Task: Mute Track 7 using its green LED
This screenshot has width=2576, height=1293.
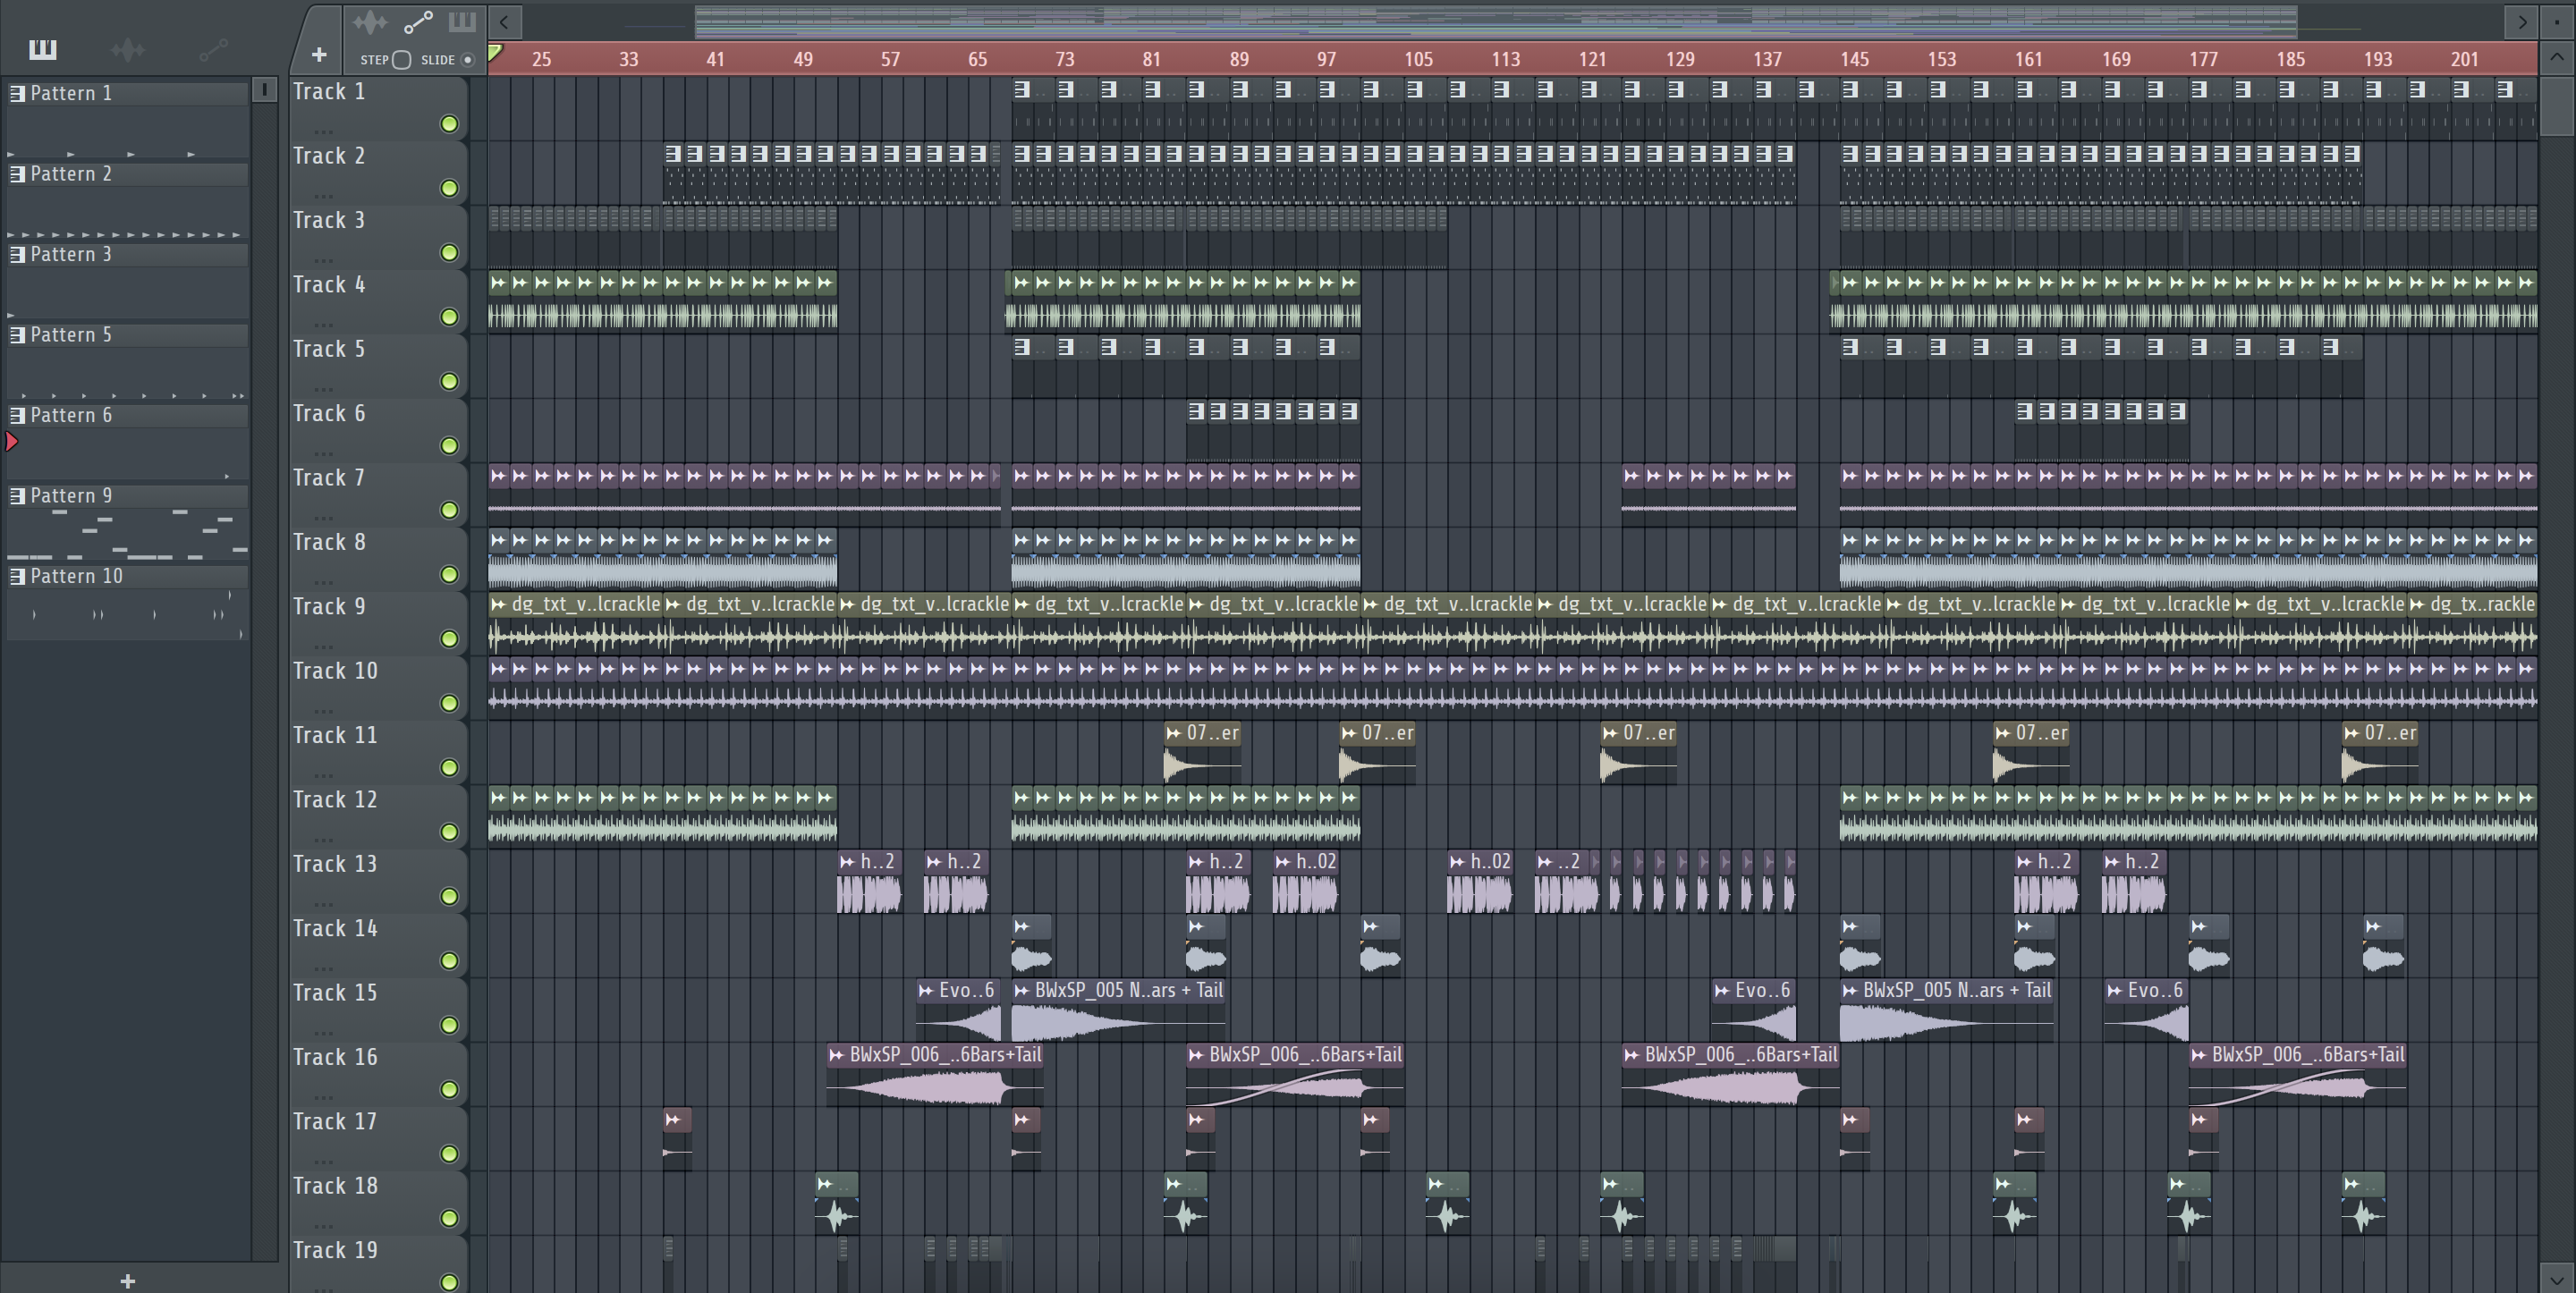Action: 449,510
